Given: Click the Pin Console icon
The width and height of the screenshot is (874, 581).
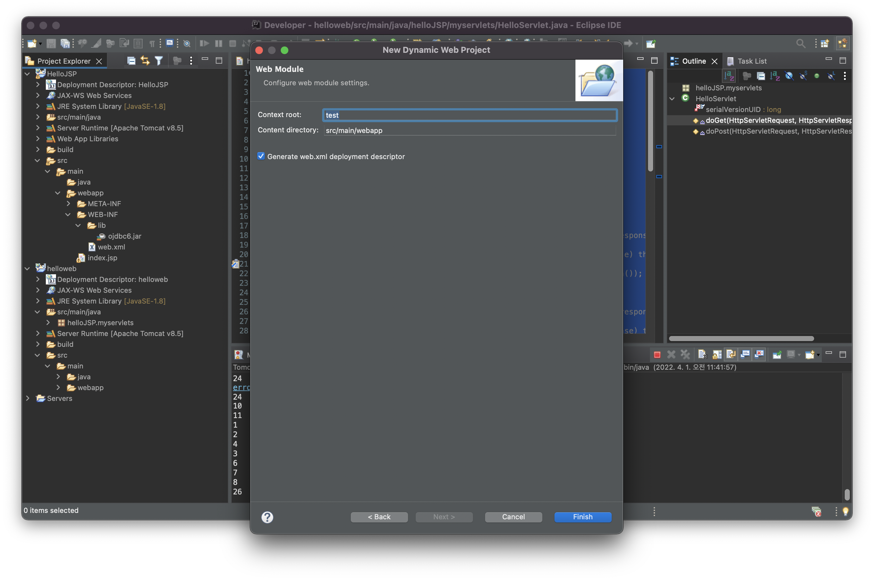Looking at the screenshot, I should tap(777, 354).
